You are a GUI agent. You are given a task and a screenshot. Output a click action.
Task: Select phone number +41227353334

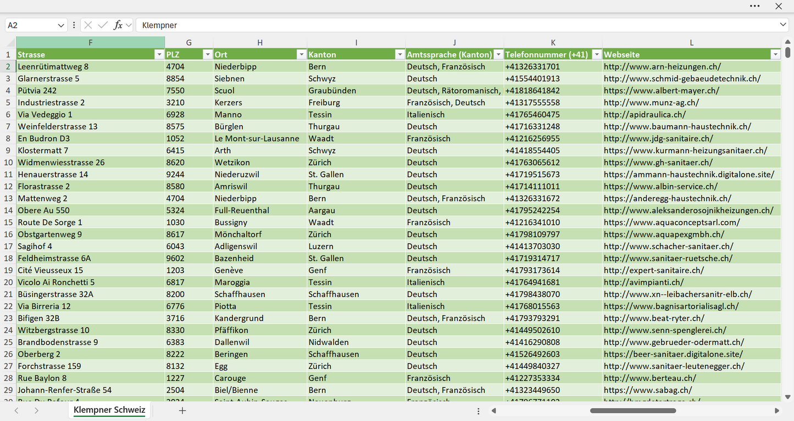pos(553,378)
